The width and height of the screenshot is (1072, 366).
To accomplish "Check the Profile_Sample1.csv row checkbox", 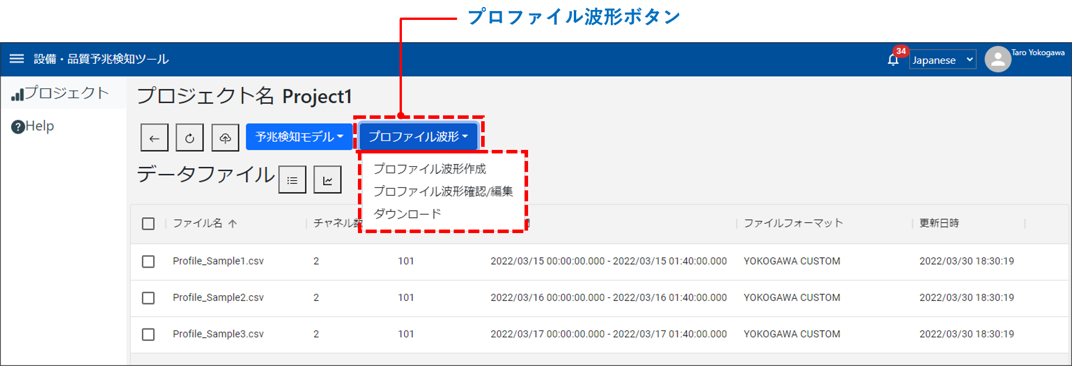I will point(148,261).
